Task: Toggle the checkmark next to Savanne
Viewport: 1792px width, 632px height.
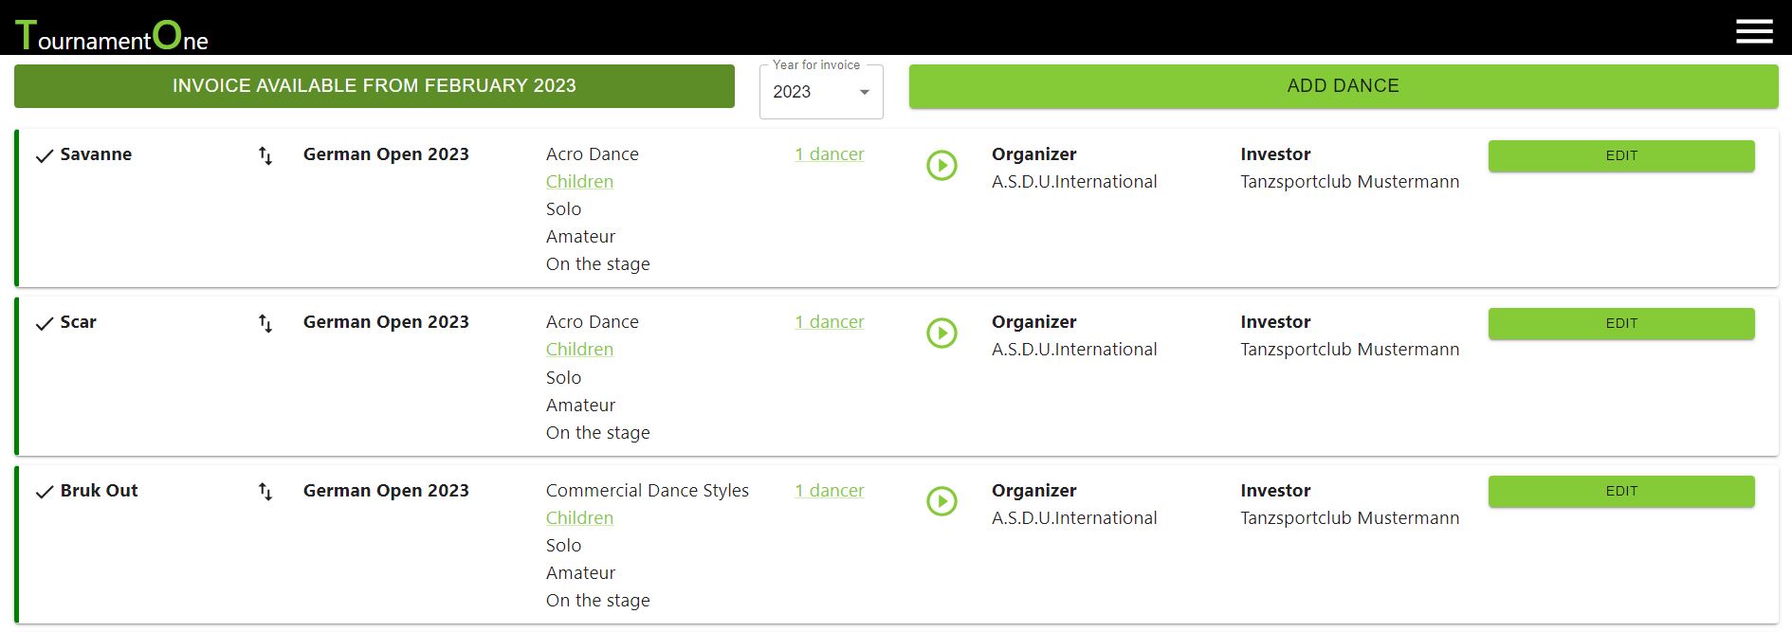Action: pos(43,154)
